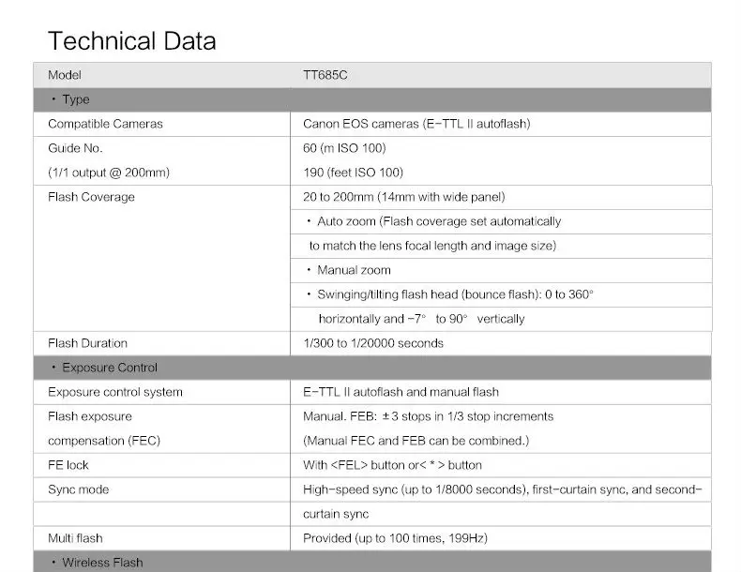The height and width of the screenshot is (572, 741).
Task: Select the Flash Duration label
Action: tap(87, 343)
